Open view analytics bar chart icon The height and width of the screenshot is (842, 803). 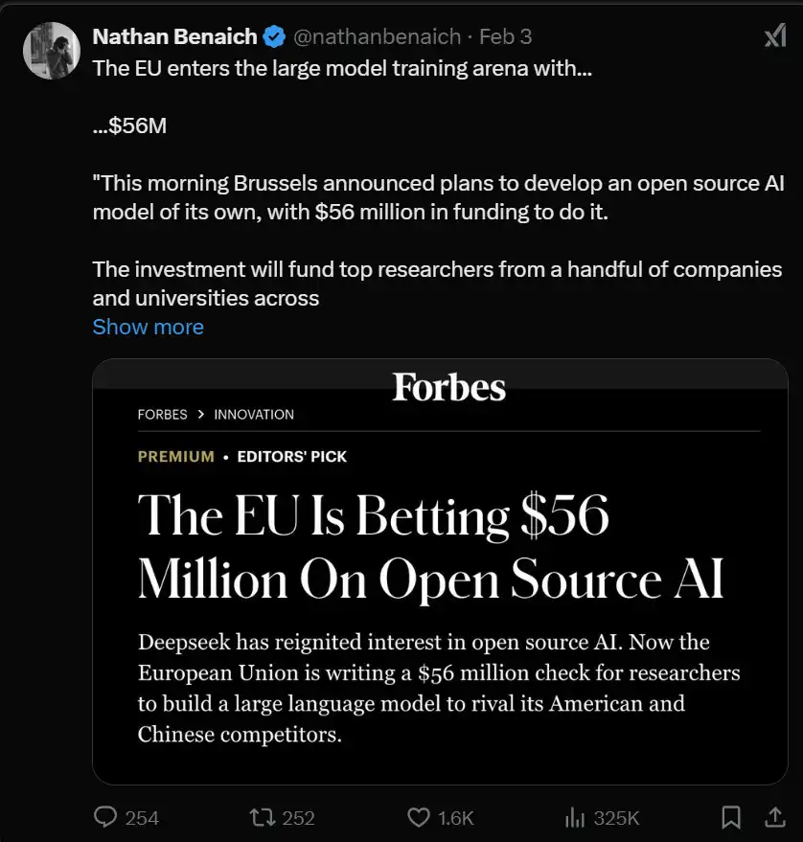(575, 817)
